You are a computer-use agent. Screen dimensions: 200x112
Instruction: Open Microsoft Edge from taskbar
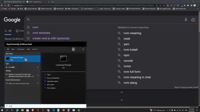[17, 110]
